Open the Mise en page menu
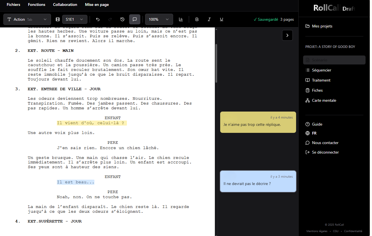Screen dimensions: 372x236 pyautogui.click(x=97, y=4)
